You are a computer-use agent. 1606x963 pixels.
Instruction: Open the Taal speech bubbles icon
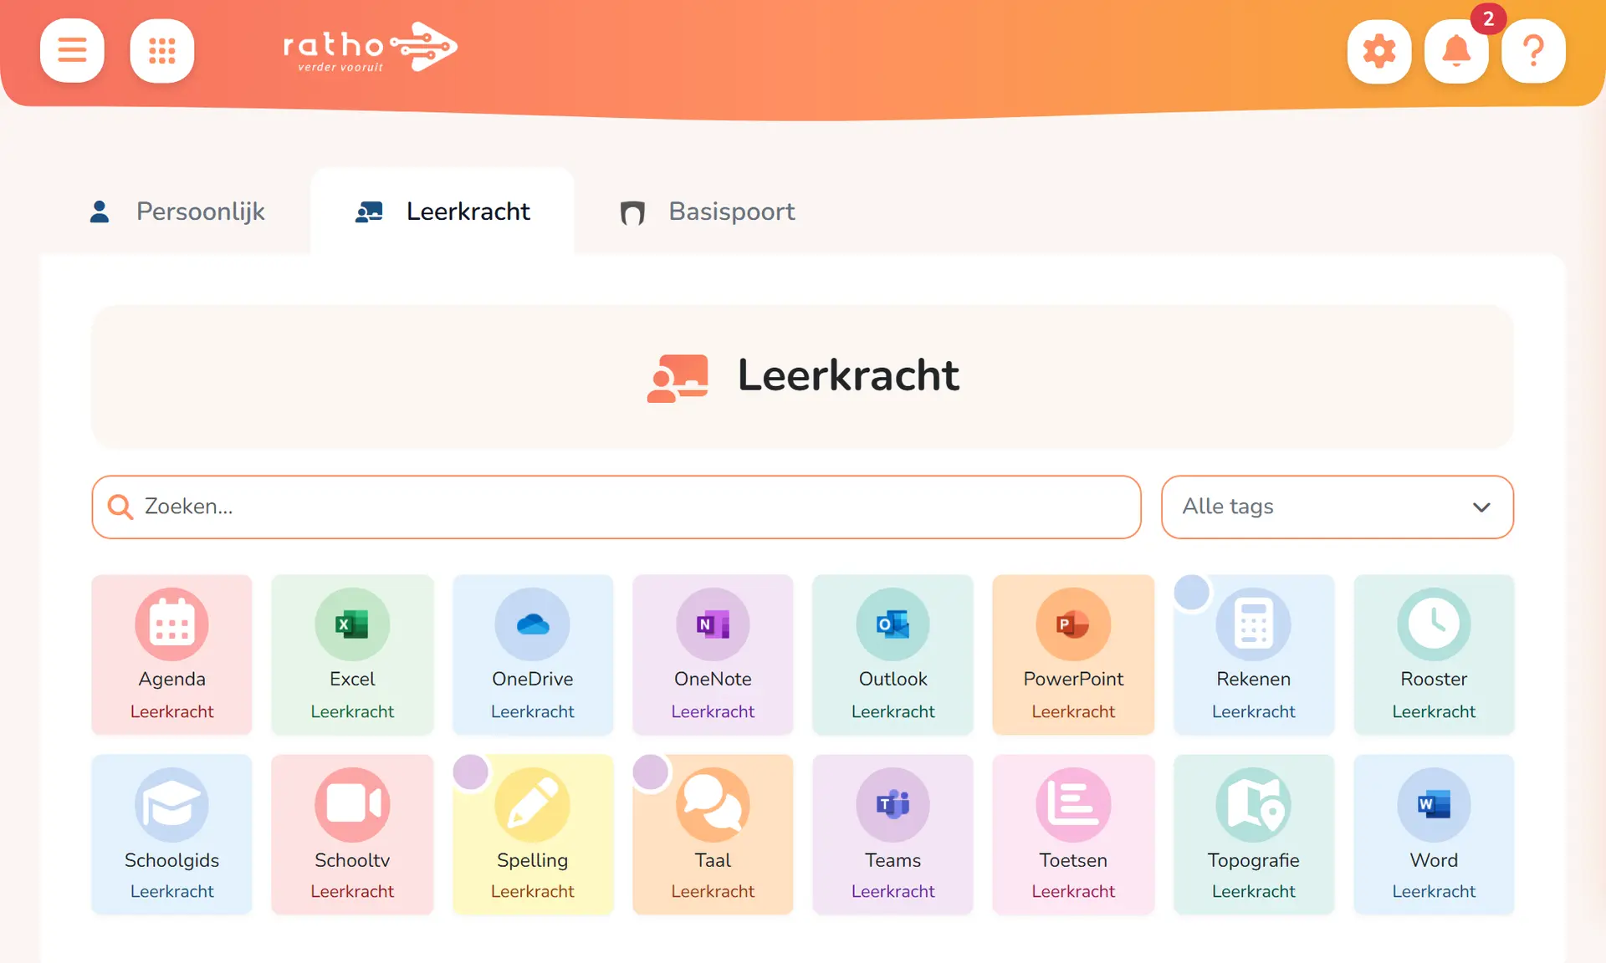coord(713,805)
